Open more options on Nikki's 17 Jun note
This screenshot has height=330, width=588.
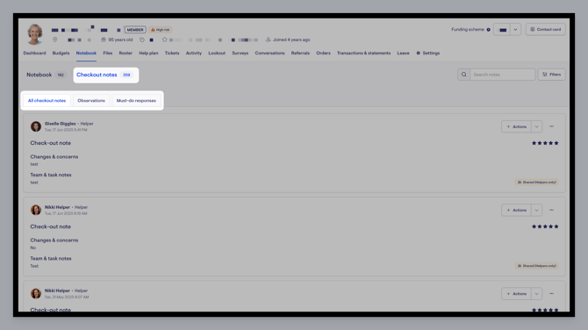[x=552, y=210]
